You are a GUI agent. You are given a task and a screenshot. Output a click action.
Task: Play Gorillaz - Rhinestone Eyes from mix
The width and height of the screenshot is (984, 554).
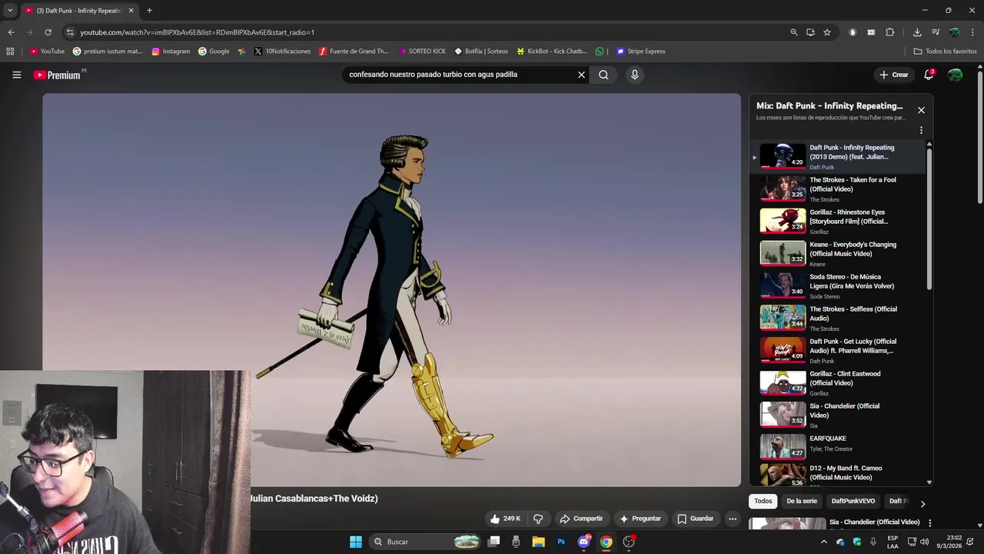point(838,221)
